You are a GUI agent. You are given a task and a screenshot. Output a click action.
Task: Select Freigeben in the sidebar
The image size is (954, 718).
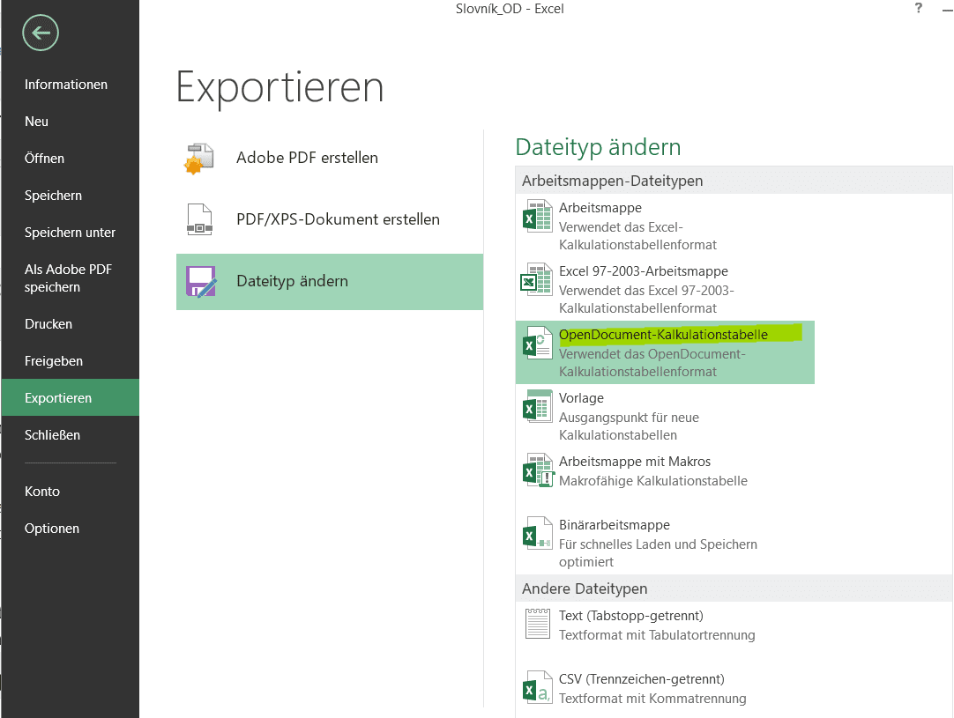click(x=70, y=361)
